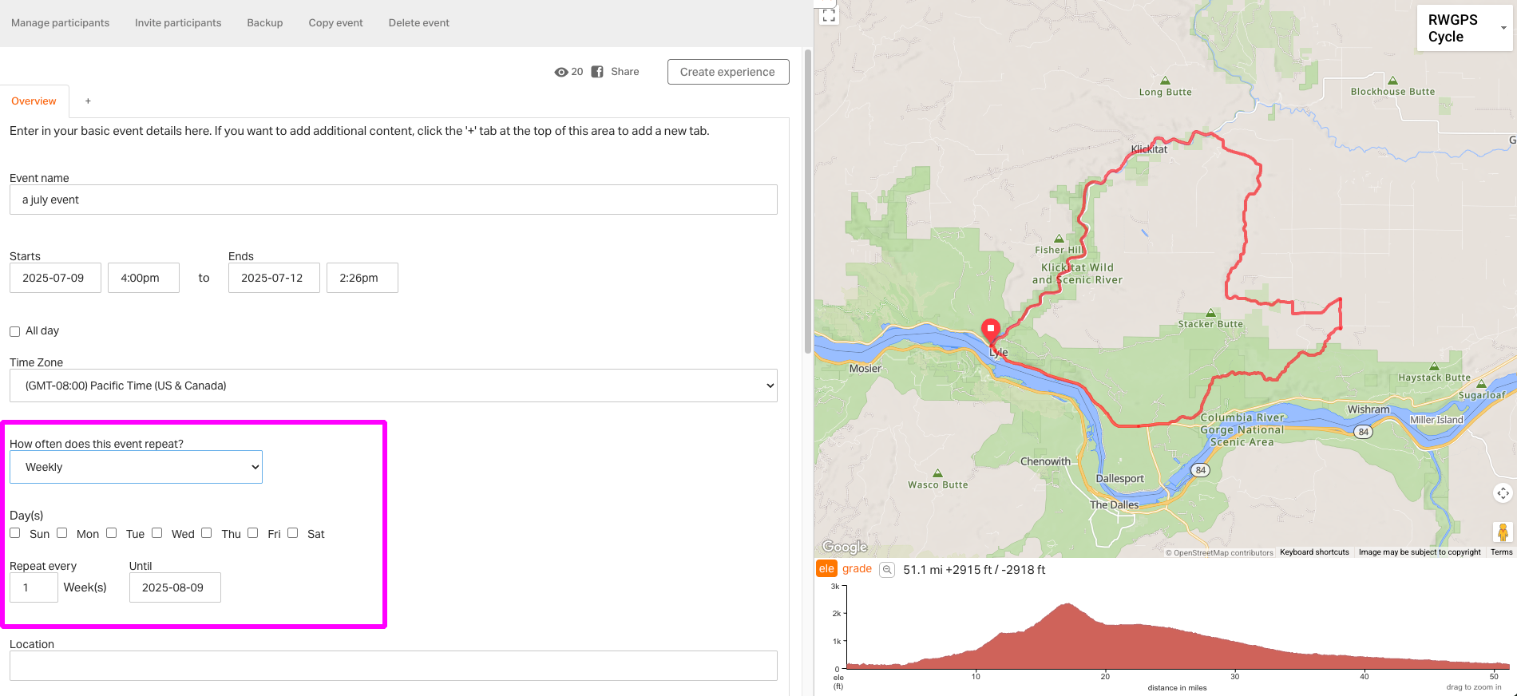The image size is (1517, 696).
Task: Click end time 2:26pm field
Action: 362,278
